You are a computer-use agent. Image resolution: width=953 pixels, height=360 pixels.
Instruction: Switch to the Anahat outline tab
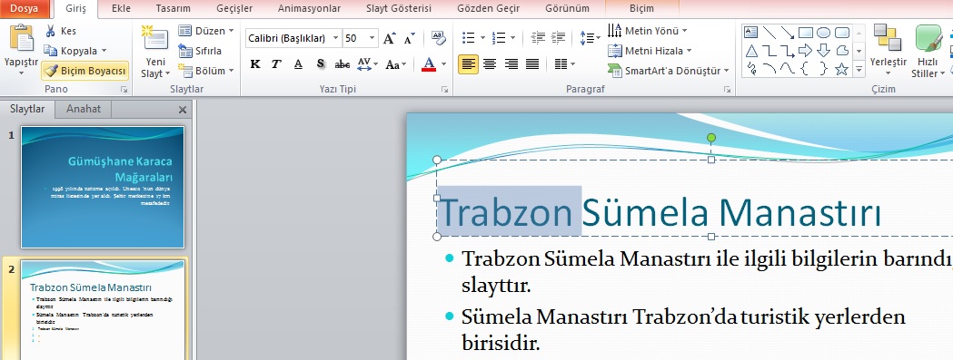(84, 109)
